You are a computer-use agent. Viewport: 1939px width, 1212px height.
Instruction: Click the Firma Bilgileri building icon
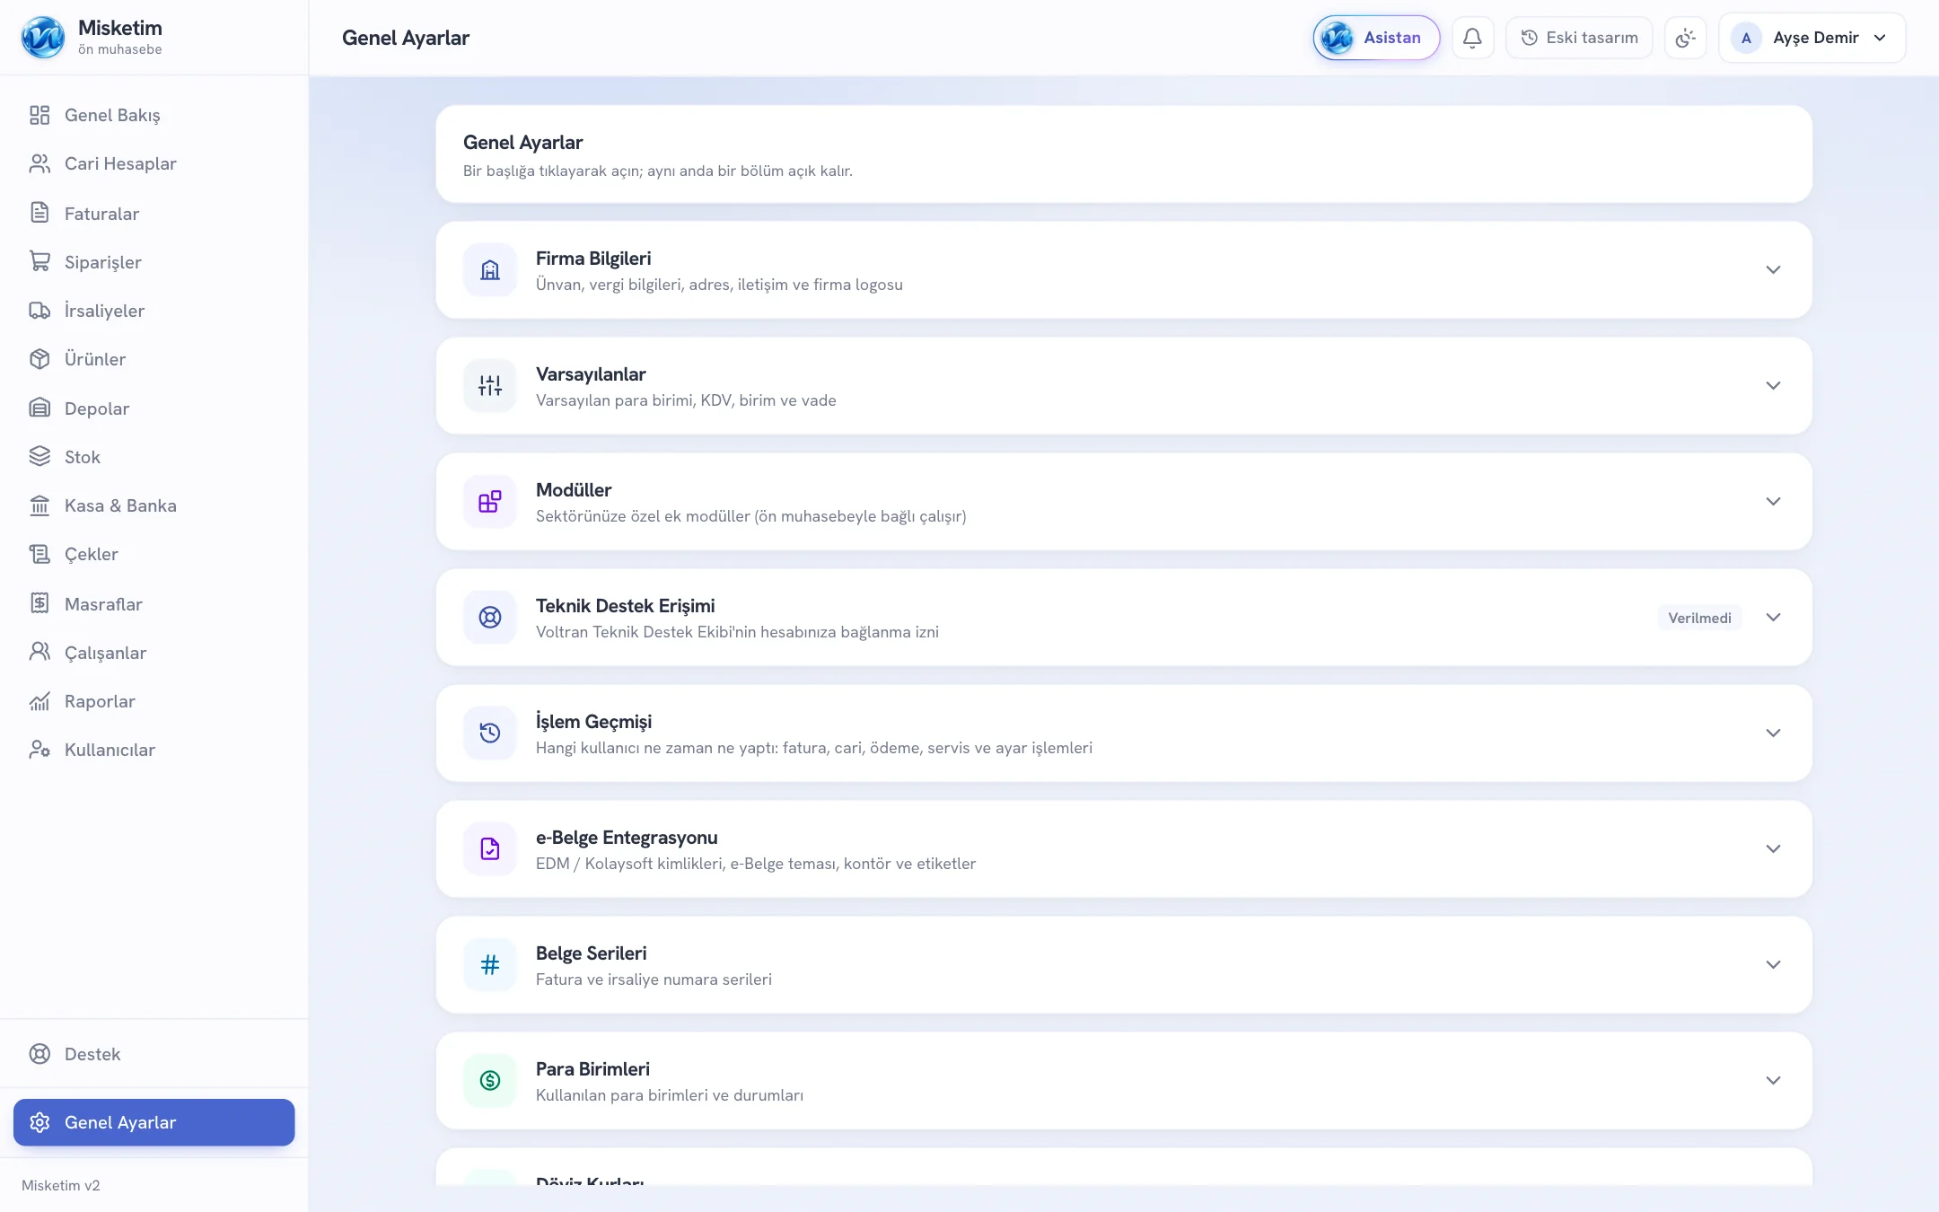490,269
